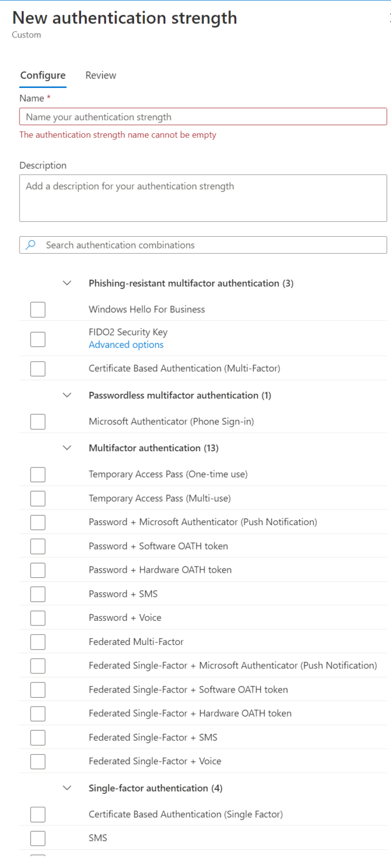Collapse the Single-factor authentication section
Screen dimensions: 391x860
point(68,788)
